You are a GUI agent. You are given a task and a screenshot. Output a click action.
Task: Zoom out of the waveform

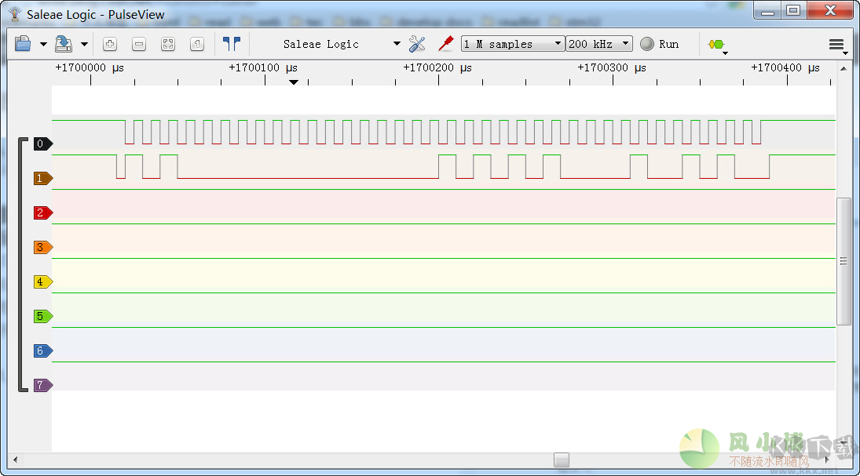click(x=139, y=44)
